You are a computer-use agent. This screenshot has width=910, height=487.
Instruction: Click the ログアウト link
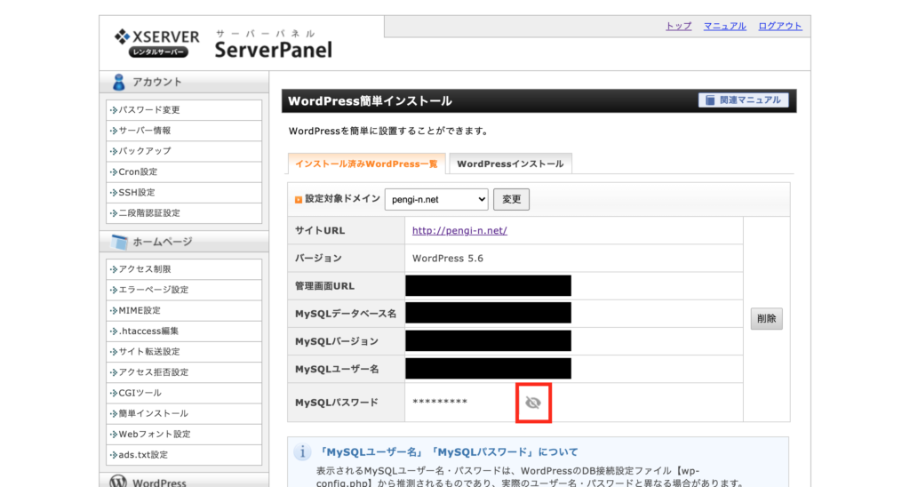780,26
